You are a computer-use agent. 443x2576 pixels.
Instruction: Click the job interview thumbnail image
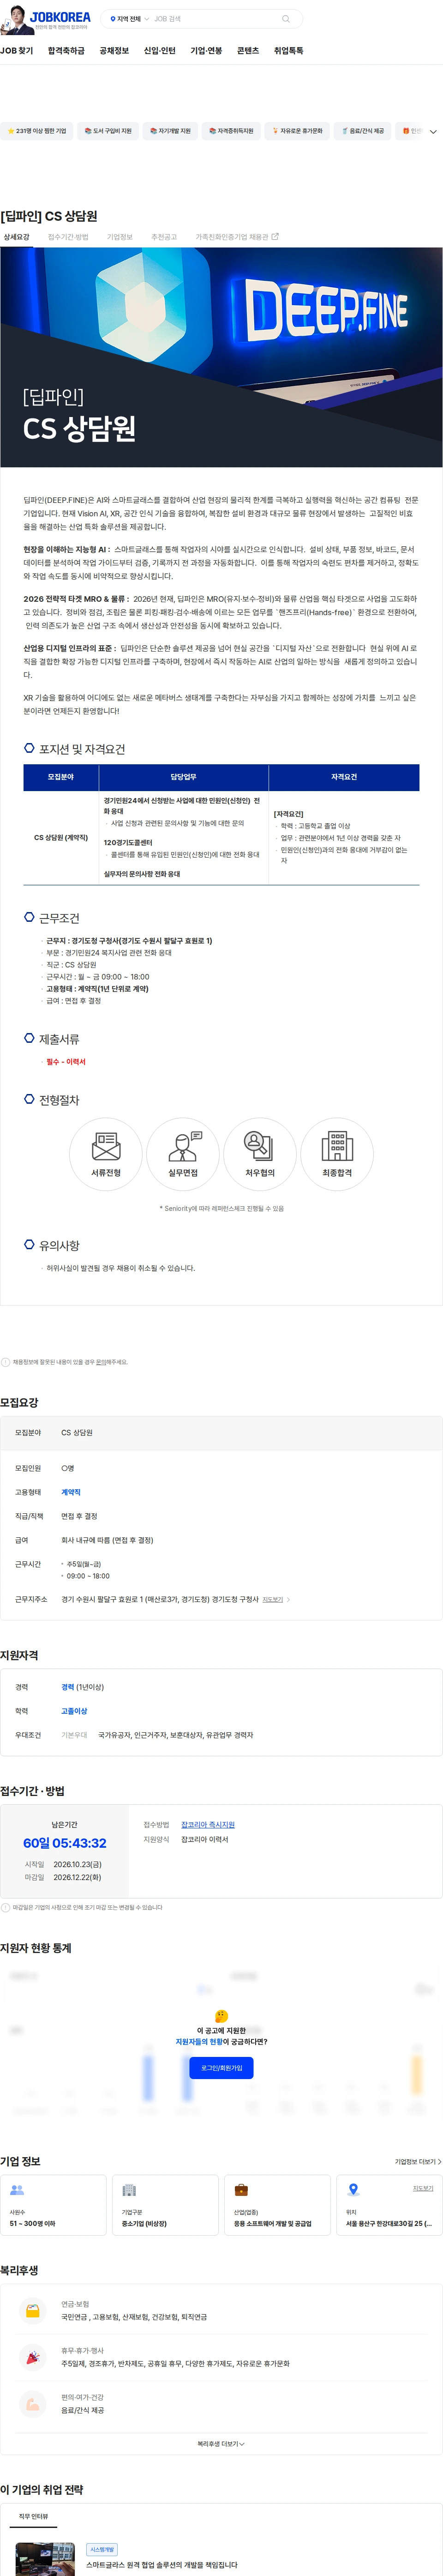click(45, 2559)
